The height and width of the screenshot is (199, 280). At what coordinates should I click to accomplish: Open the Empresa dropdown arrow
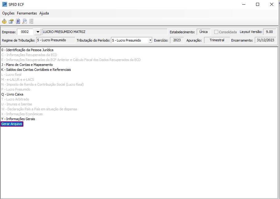(38, 32)
